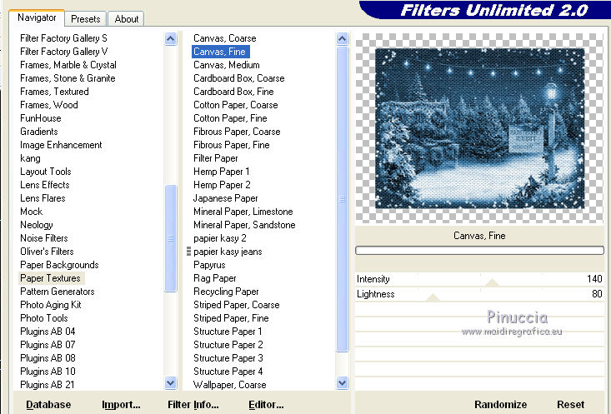Select Paper Backgrounds category
The height and width of the screenshot is (414, 611).
59,265
